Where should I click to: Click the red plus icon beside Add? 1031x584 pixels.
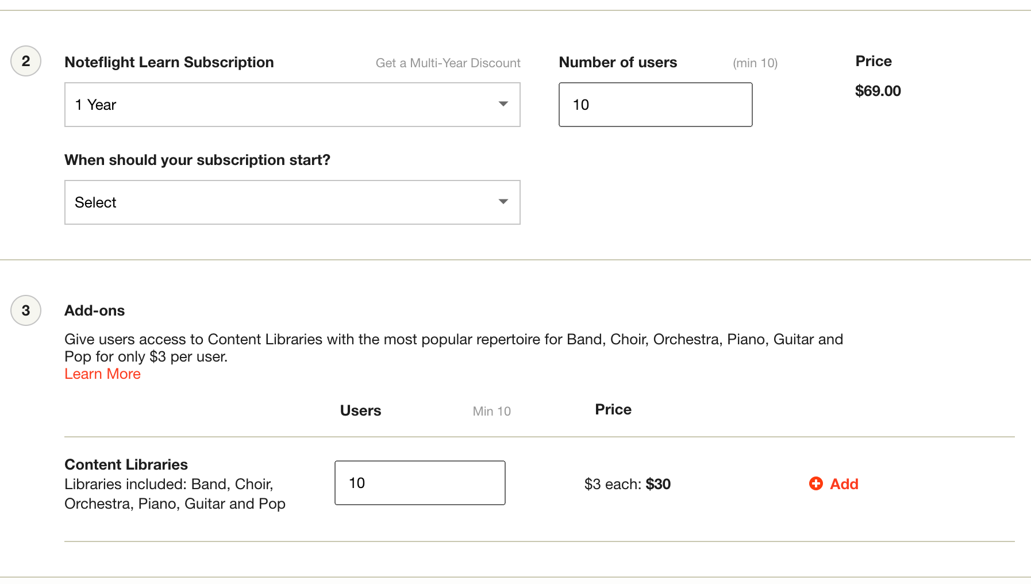[x=816, y=483]
